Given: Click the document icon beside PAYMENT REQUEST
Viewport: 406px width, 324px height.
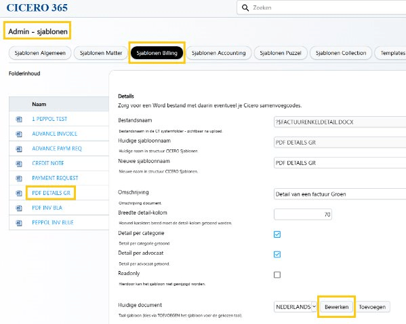Looking at the screenshot, I should tap(19, 178).
